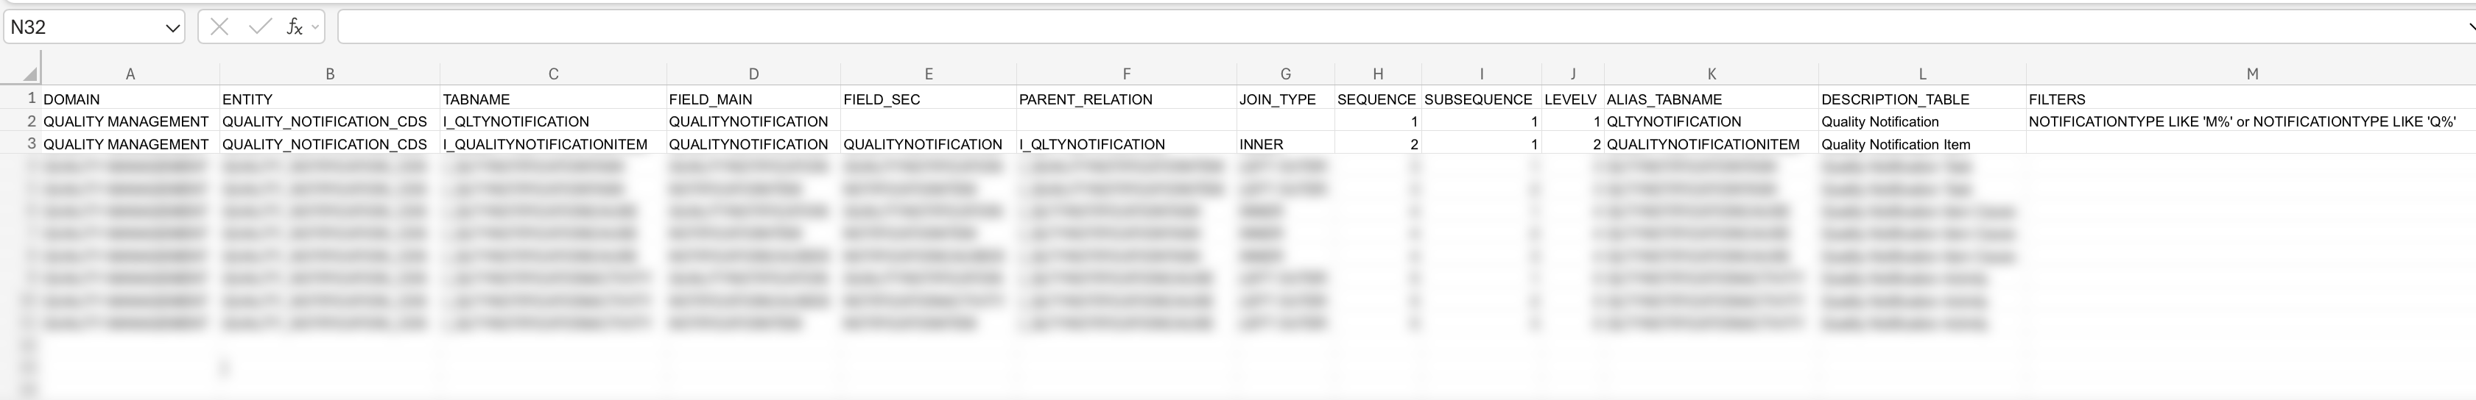Viewport: 2476px width, 400px height.
Task: Select row 2 header
Action: click(32, 122)
